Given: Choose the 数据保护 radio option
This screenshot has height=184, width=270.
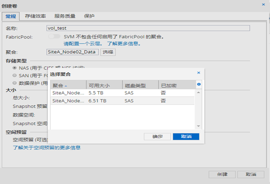Looking at the screenshot, I should pos(15,83).
